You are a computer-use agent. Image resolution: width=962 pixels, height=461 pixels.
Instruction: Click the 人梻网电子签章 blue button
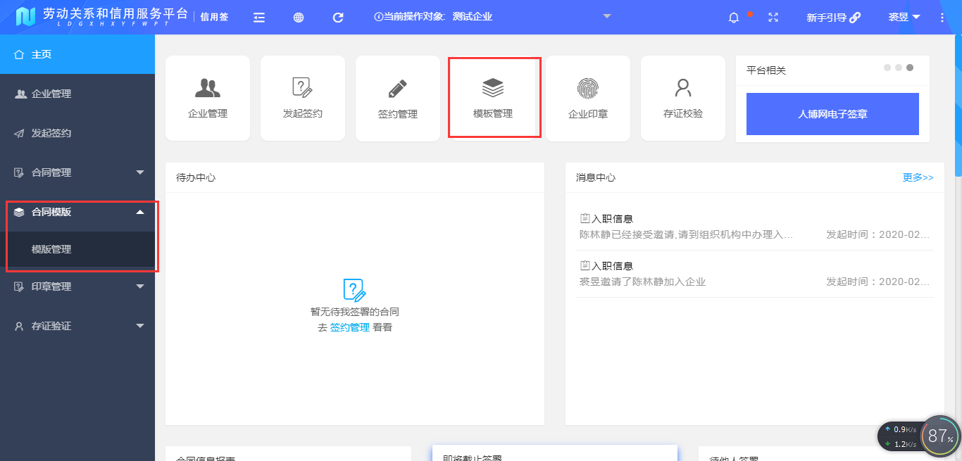832,113
